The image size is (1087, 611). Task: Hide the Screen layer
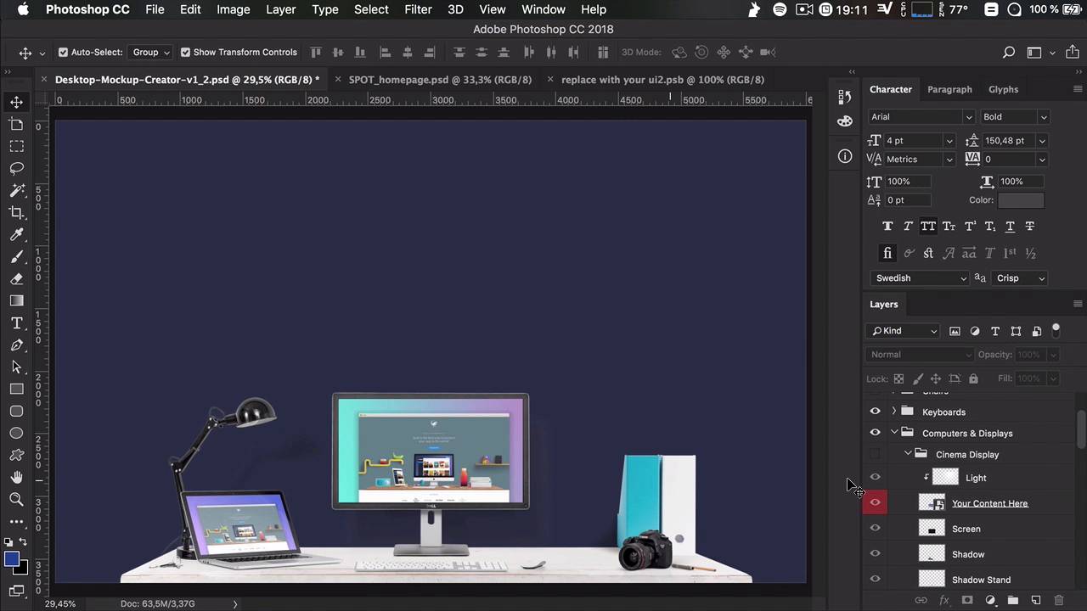click(x=875, y=528)
